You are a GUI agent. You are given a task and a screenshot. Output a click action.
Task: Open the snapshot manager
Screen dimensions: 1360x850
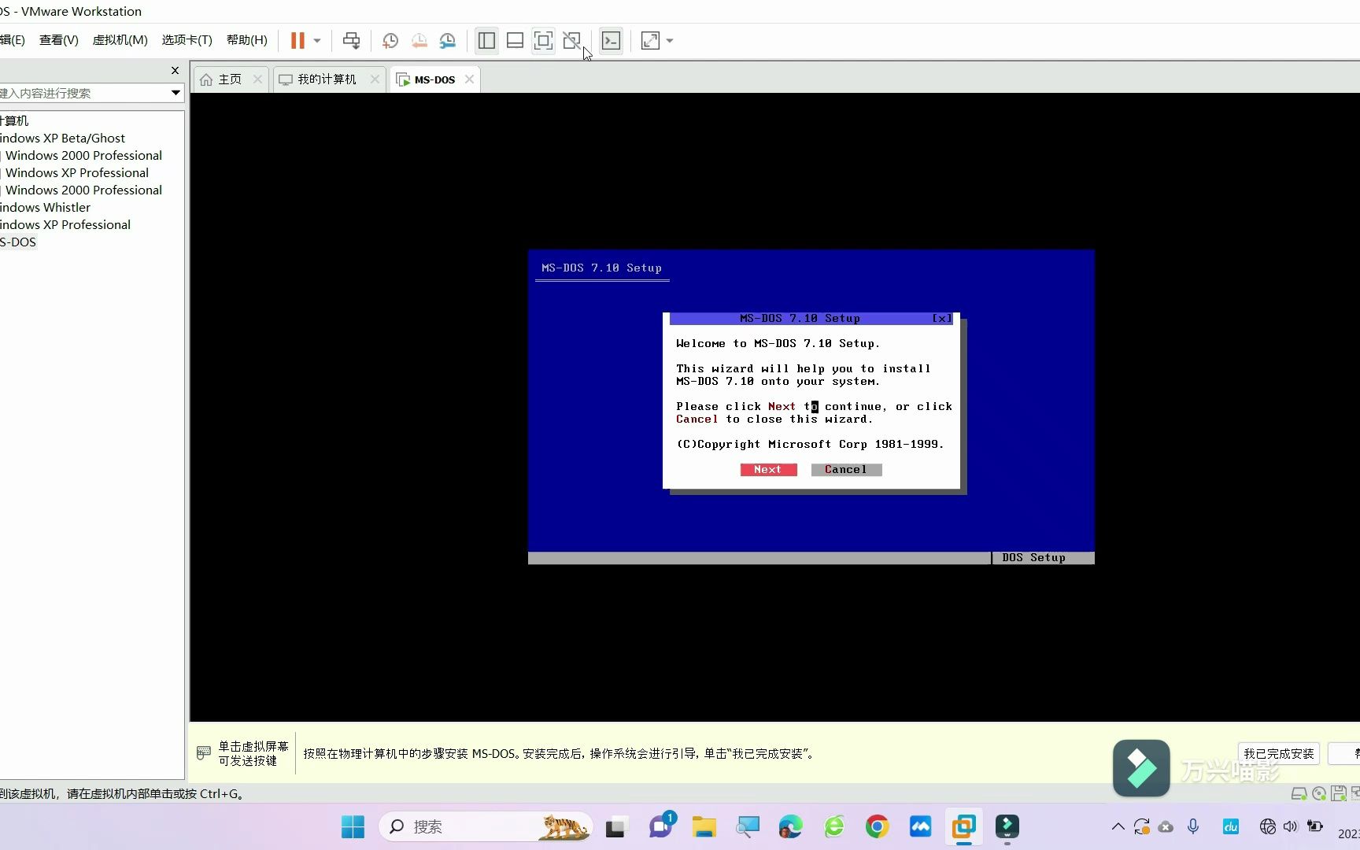click(448, 40)
